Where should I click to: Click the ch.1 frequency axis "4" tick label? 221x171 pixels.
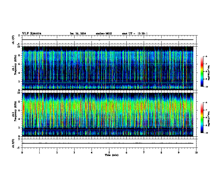click(19, 73)
